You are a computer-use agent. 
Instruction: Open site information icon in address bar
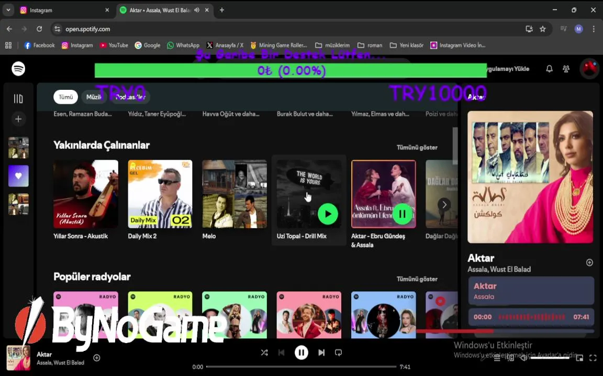(x=57, y=29)
